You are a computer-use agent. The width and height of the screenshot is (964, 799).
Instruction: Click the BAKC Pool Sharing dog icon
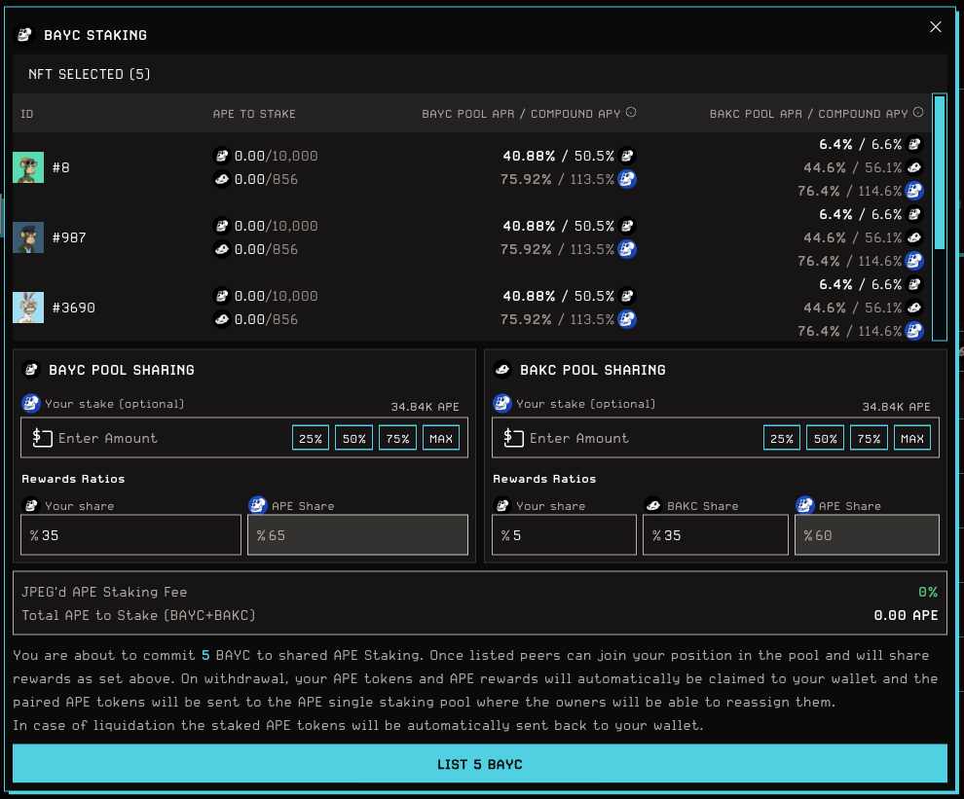(502, 370)
